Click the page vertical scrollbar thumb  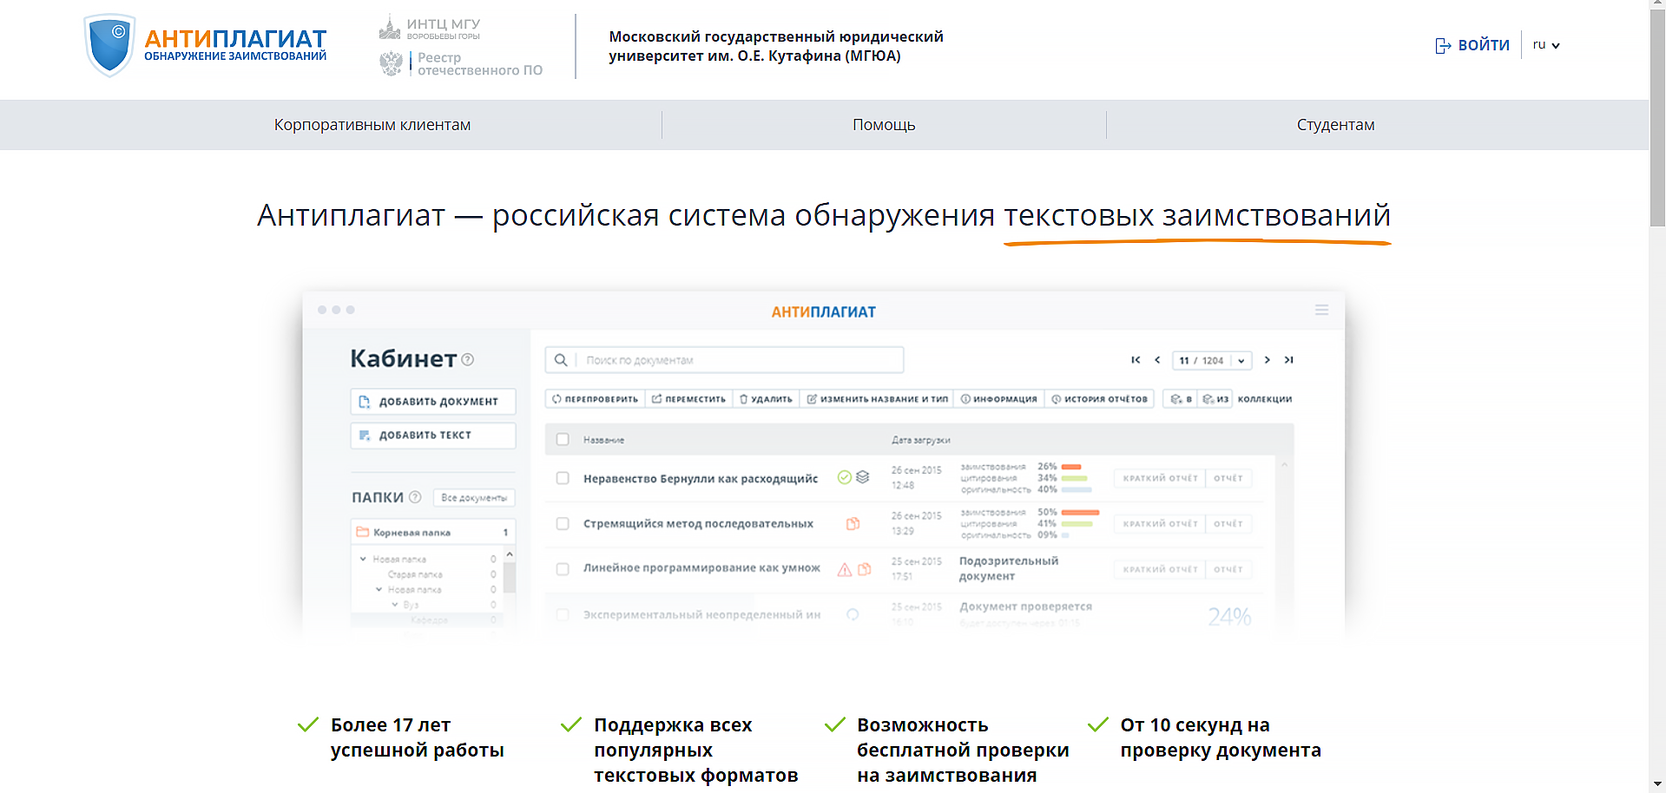(1657, 120)
